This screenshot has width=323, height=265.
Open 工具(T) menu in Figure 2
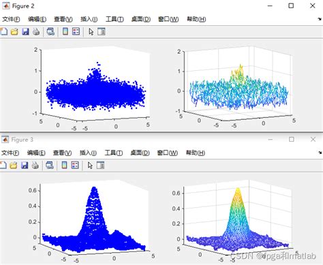114,19
